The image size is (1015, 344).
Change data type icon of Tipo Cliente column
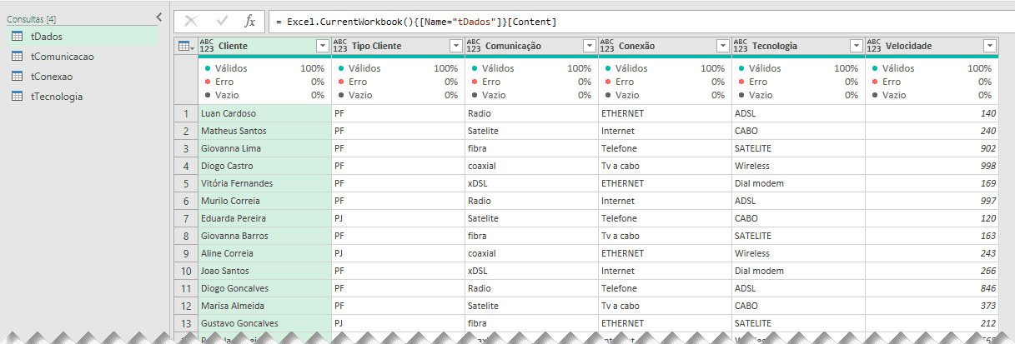(340, 47)
